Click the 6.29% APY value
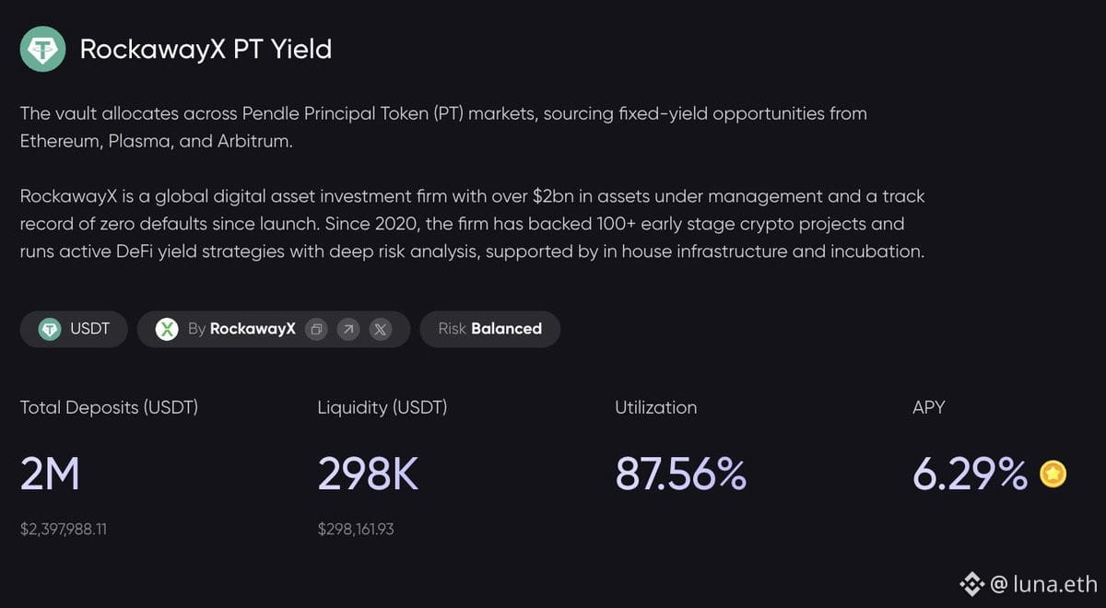The height and width of the screenshot is (608, 1106). click(970, 474)
